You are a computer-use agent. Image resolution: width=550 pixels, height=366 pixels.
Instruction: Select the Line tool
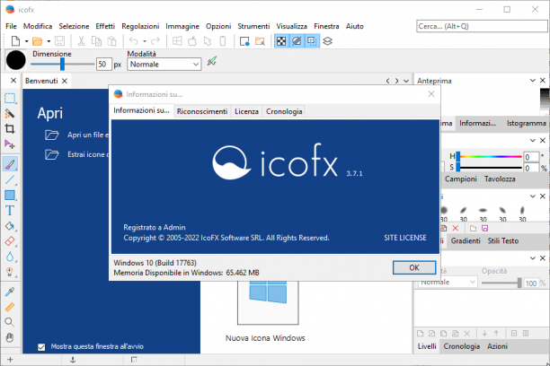click(x=10, y=180)
